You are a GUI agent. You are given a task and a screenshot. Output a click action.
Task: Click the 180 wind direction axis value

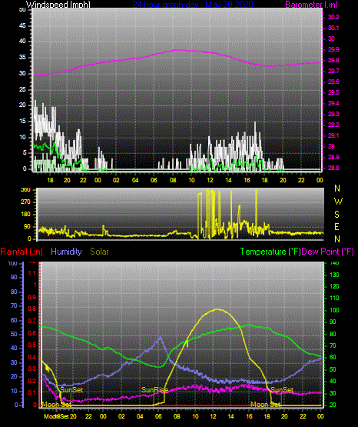tap(25, 215)
